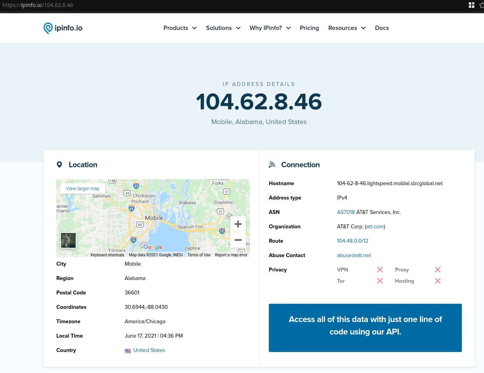Click the red X beside Hosting
Screen dimensions: 484x373
438,281
